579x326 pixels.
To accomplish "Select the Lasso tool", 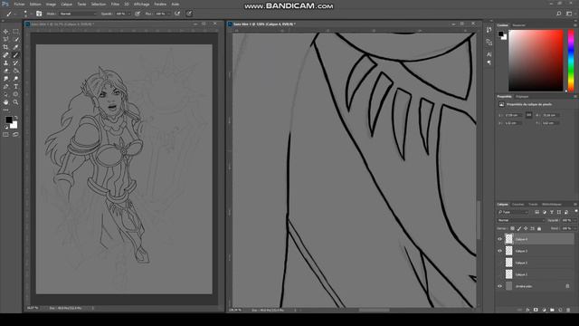I will [5, 39].
